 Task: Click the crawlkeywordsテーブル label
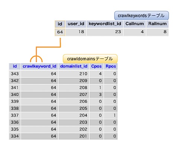coord(141,16)
